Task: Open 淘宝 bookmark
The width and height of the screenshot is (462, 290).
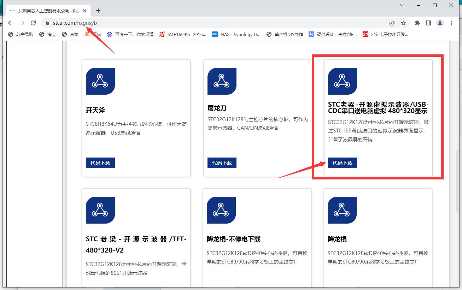Action: click(48, 34)
